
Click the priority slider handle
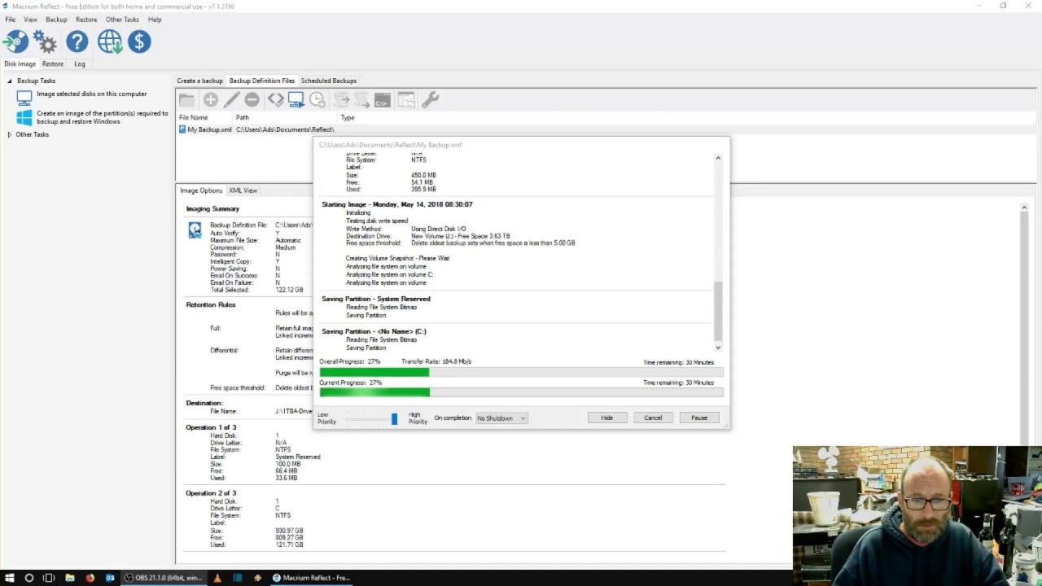click(394, 418)
